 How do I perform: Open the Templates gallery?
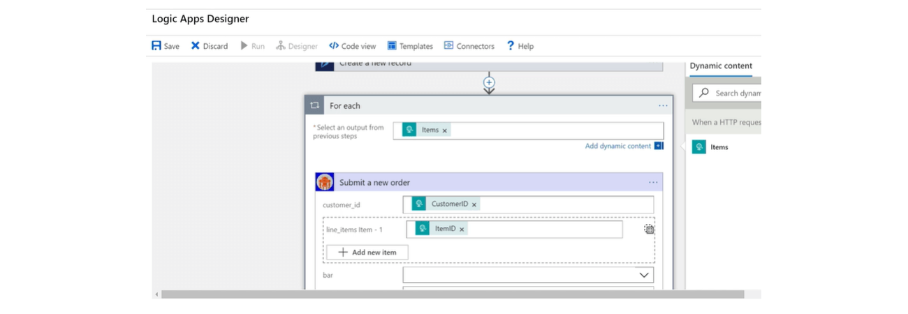point(410,46)
